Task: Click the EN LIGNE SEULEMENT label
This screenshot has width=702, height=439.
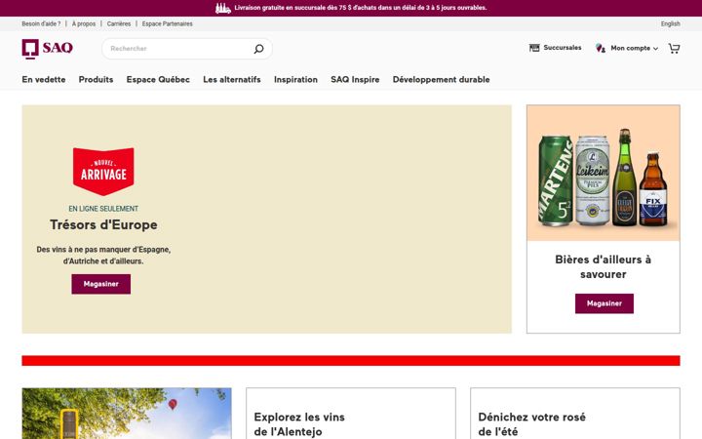Action: (103, 209)
